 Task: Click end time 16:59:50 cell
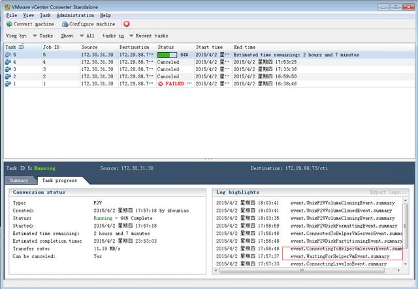(265, 76)
